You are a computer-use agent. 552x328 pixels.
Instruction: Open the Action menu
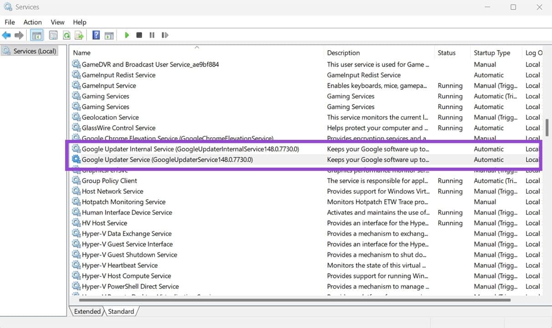[32, 22]
